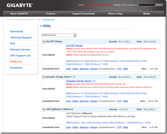This screenshot has height=134, width=167.
Task: Open FAQ in the sidebar
Action: (x=13, y=44)
